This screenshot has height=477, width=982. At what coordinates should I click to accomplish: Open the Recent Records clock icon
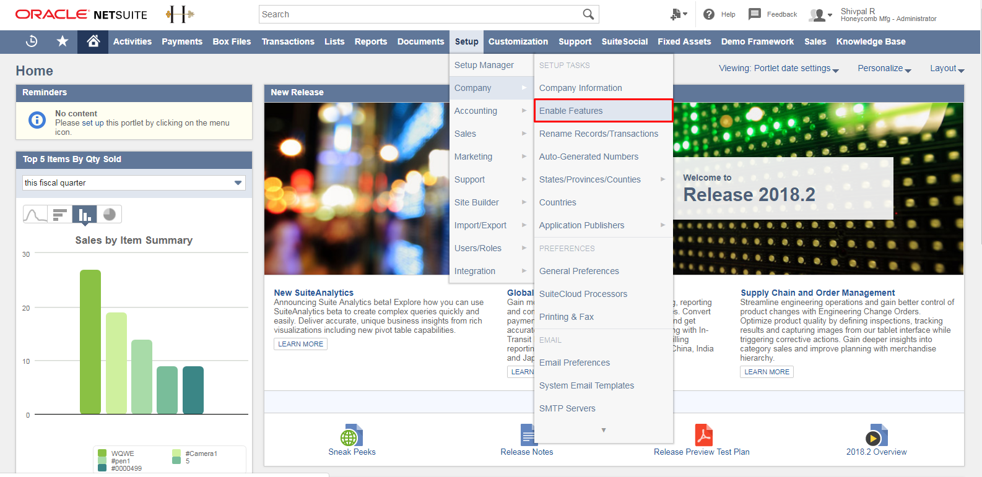click(x=32, y=41)
